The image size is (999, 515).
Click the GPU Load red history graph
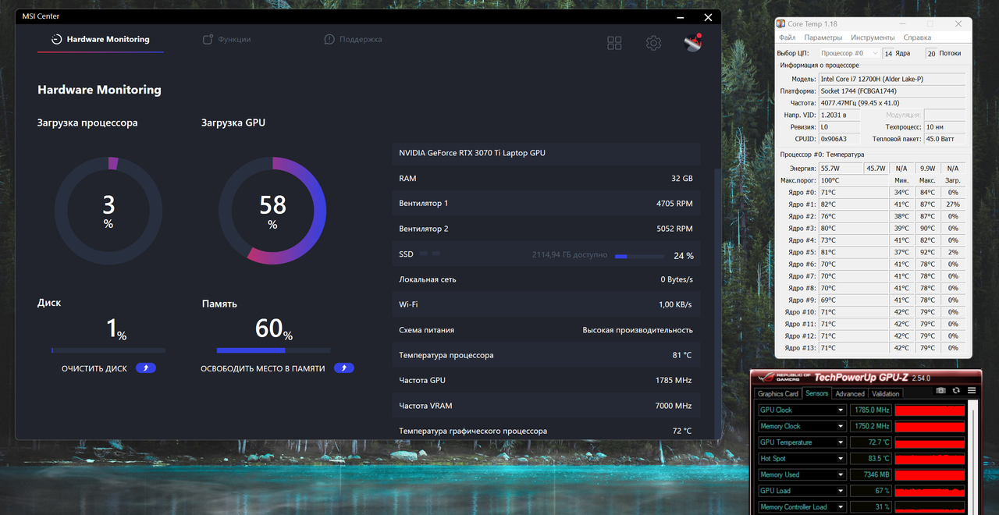[x=930, y=491]
